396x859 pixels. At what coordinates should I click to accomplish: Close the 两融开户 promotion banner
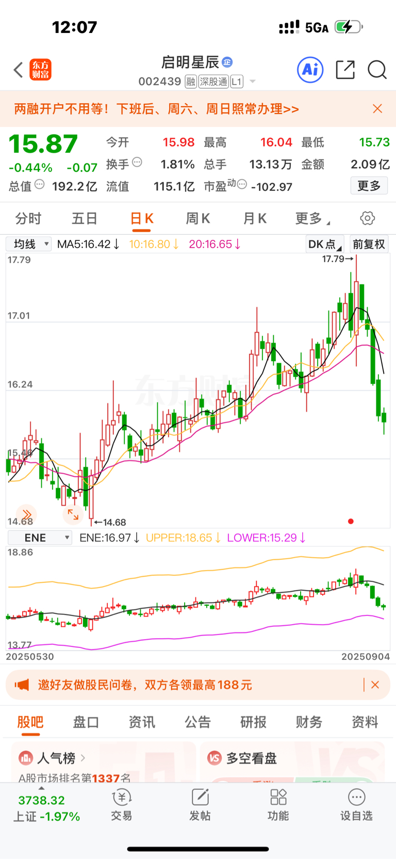(377, 108)
